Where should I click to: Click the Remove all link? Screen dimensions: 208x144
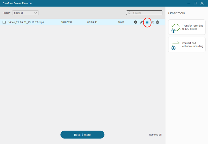155,135
